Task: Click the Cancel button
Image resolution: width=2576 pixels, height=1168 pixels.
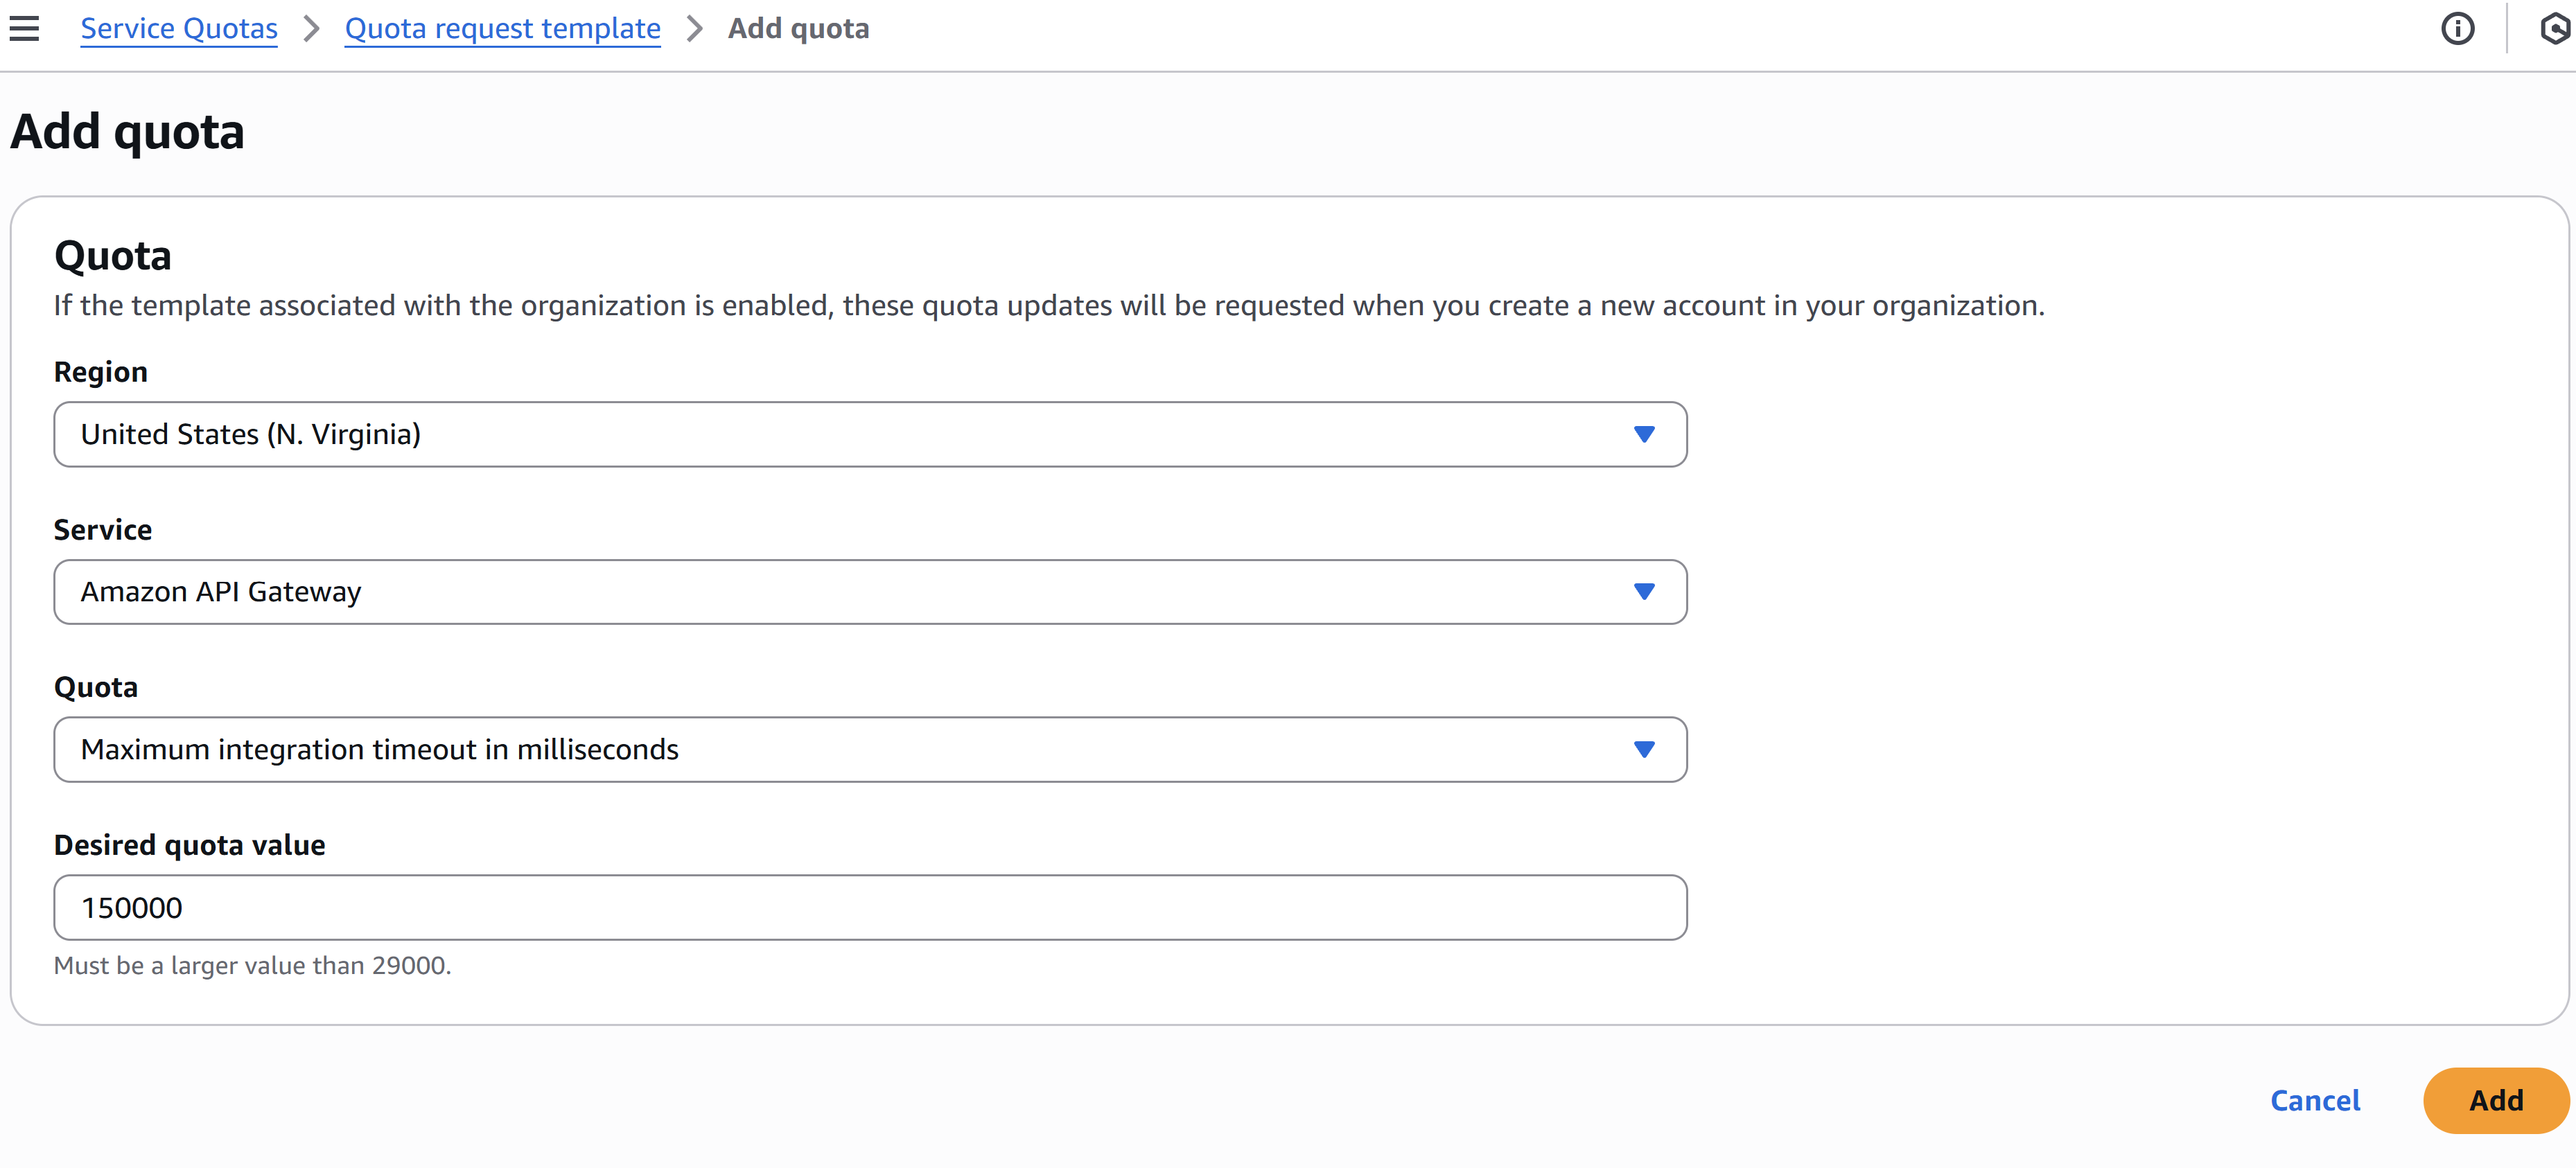Action: point(2315,1100)
